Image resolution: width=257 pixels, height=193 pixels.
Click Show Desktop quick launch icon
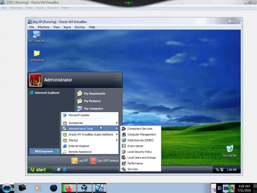click(59, 170)
